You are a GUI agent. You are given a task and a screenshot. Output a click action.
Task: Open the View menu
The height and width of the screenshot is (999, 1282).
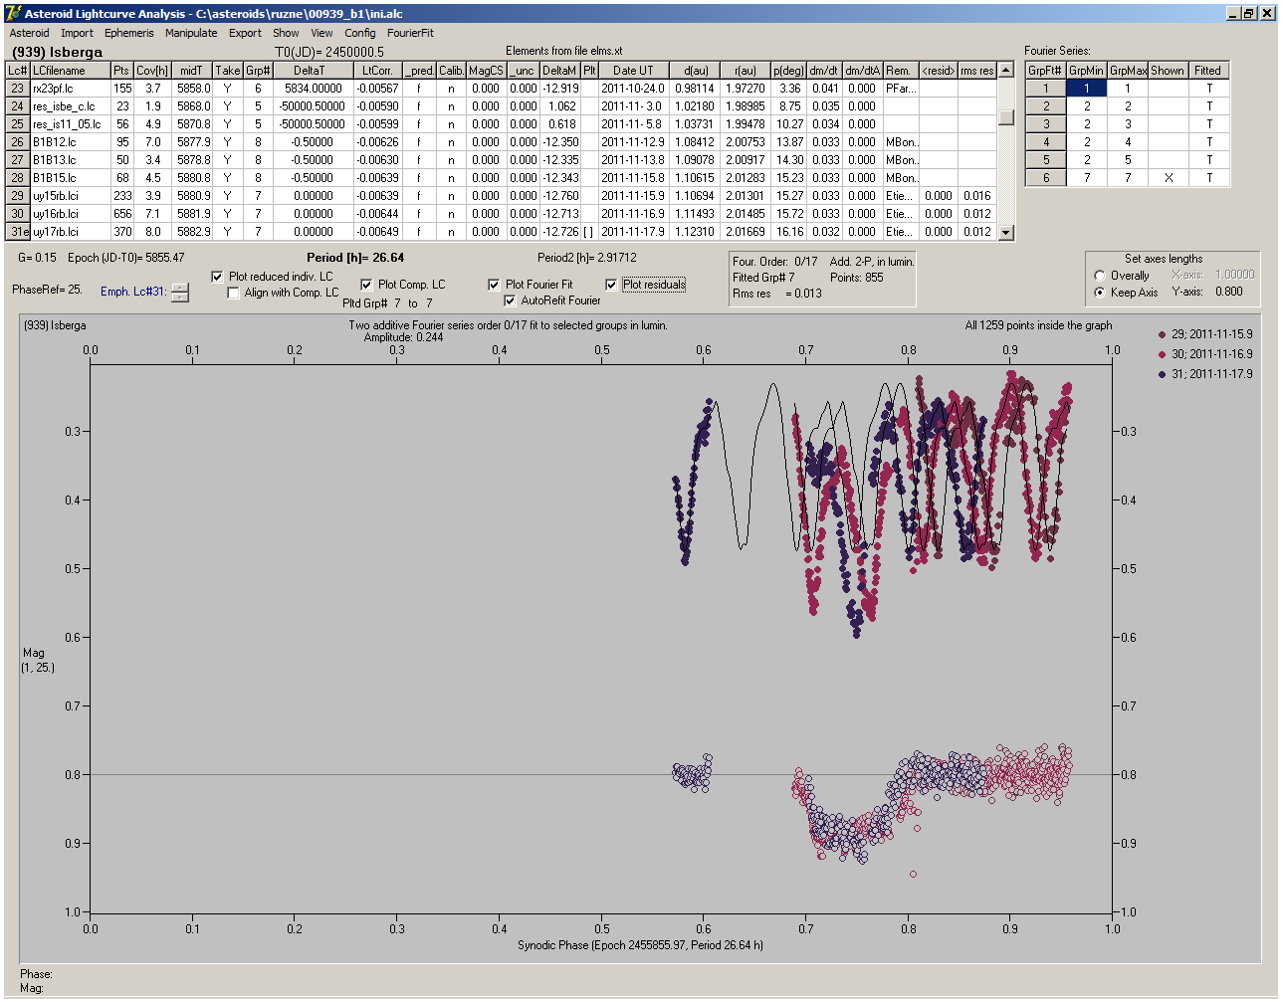[x=321, y=33]
